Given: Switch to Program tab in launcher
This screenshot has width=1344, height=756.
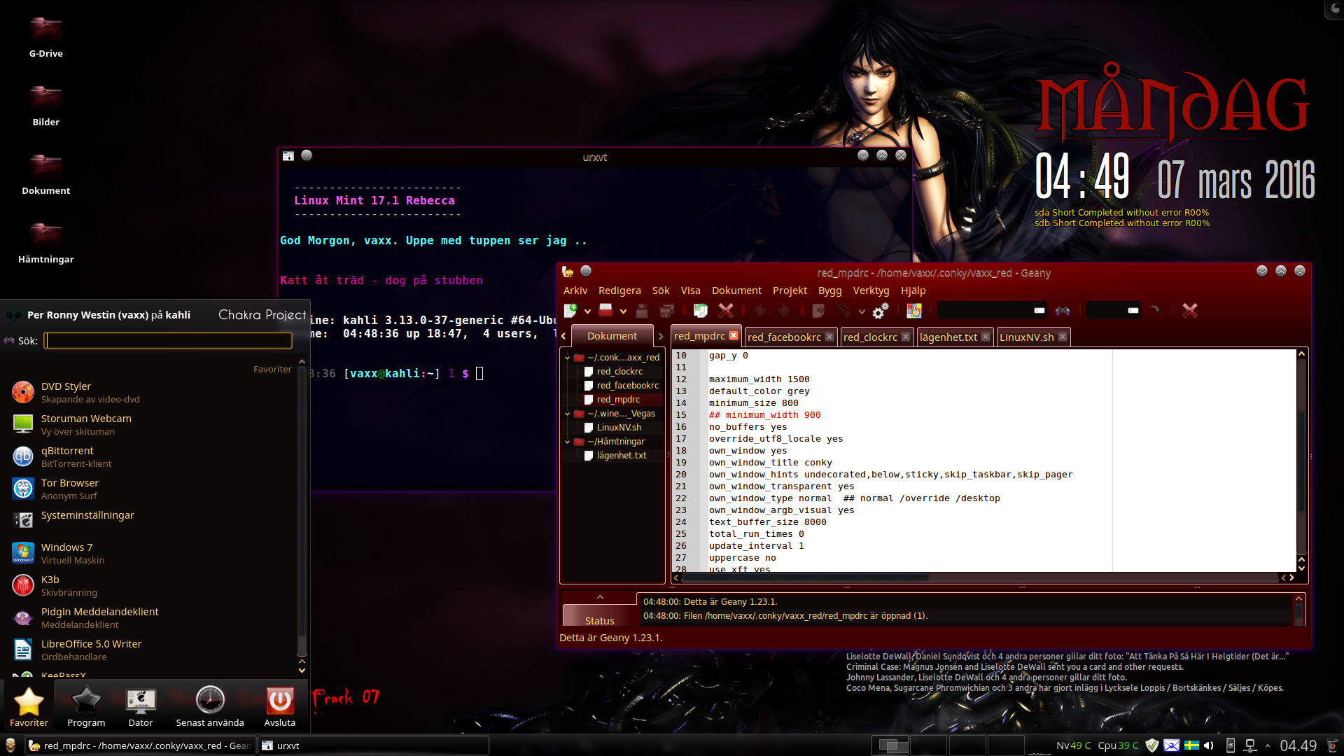Looking at the screenshot, I should (x=86, y=707).
